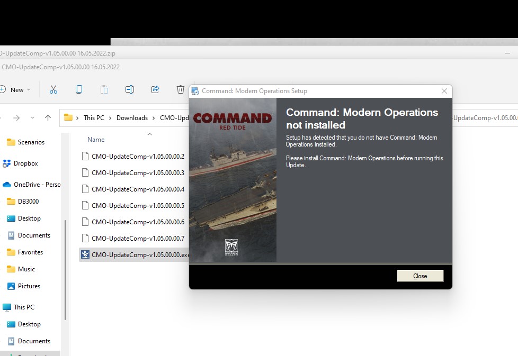Click the navigation pane vertical scrollbar
Viewport: 518px width, 356px height.
(x=65, y=270)
